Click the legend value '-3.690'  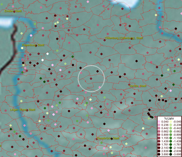[177, 154]
